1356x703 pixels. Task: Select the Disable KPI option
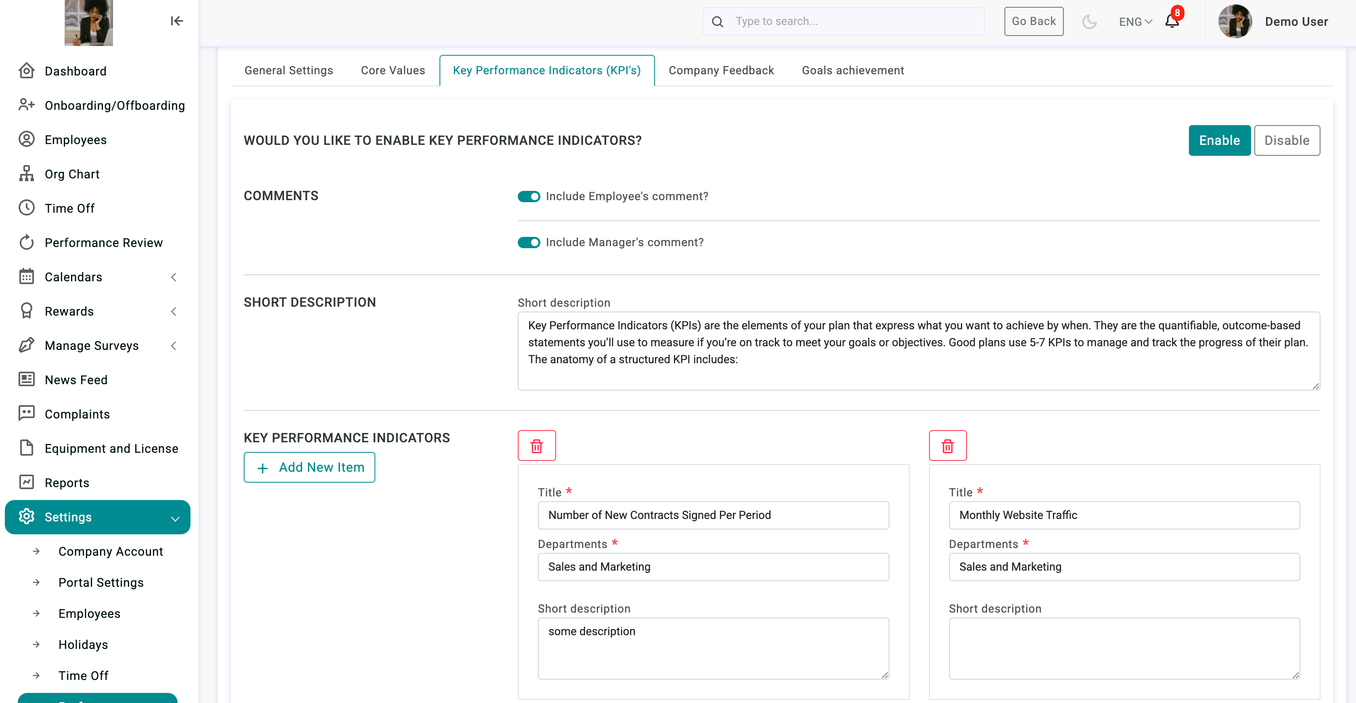coord(1287,140)
